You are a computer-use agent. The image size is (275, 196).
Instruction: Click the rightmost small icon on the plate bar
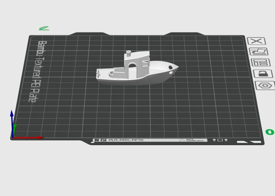coord(226,140)
